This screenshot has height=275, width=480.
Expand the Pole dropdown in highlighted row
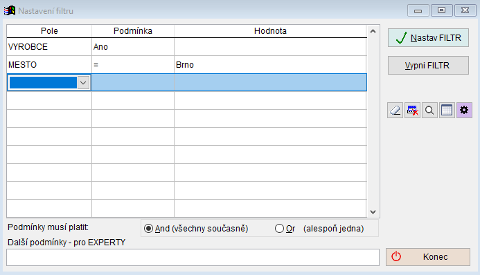[x=83, y=83]
